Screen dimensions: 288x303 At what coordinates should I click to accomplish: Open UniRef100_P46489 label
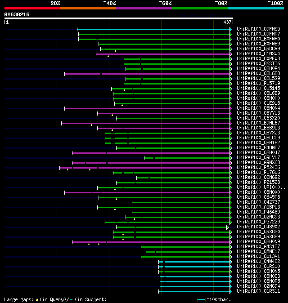pyautogui.click(x=258, y=212)
